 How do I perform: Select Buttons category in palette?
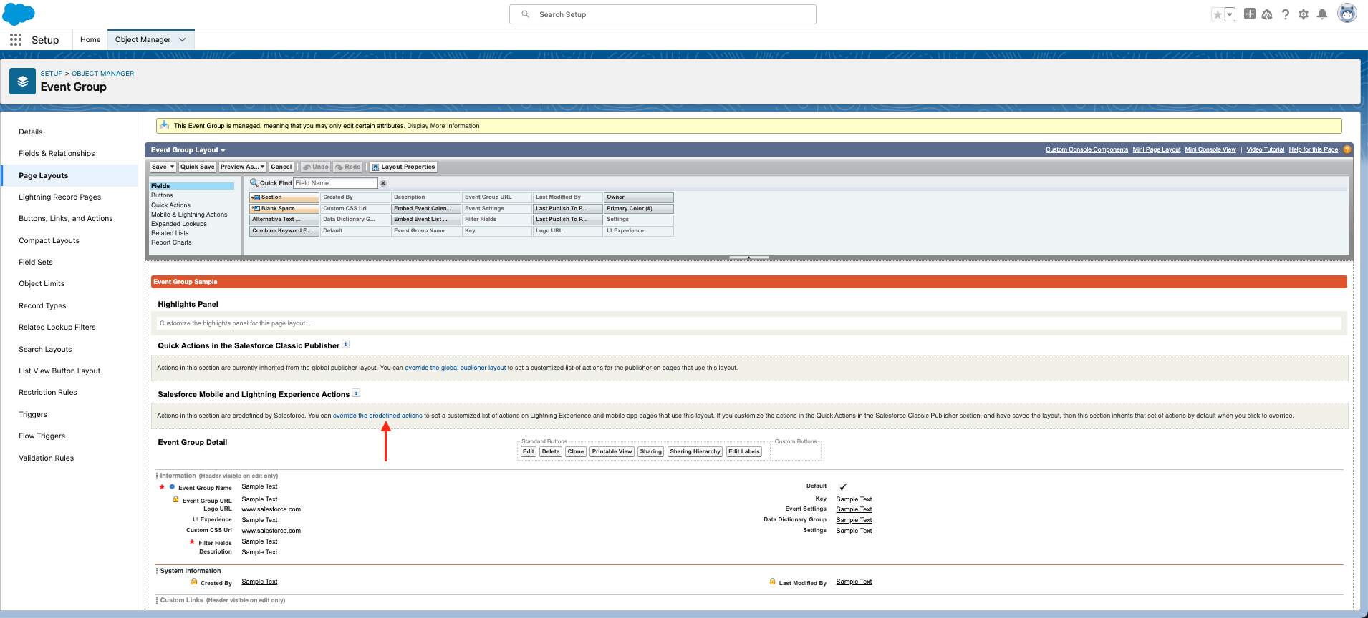162,195
